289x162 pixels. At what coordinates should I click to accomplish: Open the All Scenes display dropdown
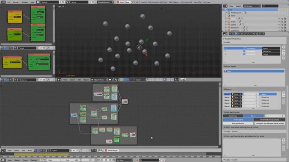(x=252, y=6)
